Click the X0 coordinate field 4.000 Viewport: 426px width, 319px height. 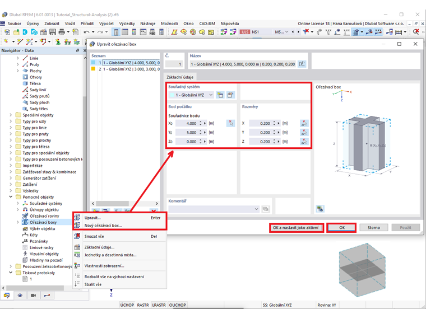point(187,124)
